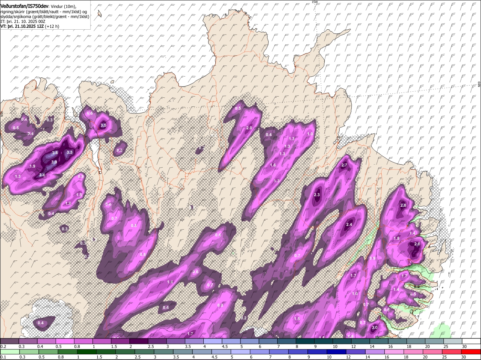The image size is (481, 360).
Task: Click the slydda/snjókoma description line
Action: 45,17
